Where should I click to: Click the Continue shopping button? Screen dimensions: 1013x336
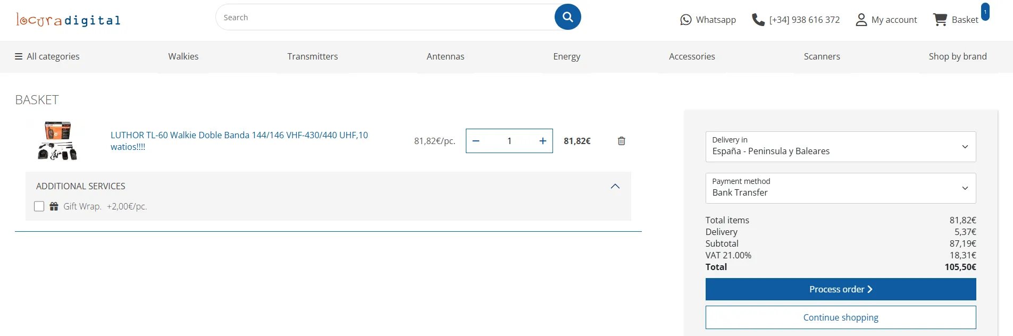point(840,317)
